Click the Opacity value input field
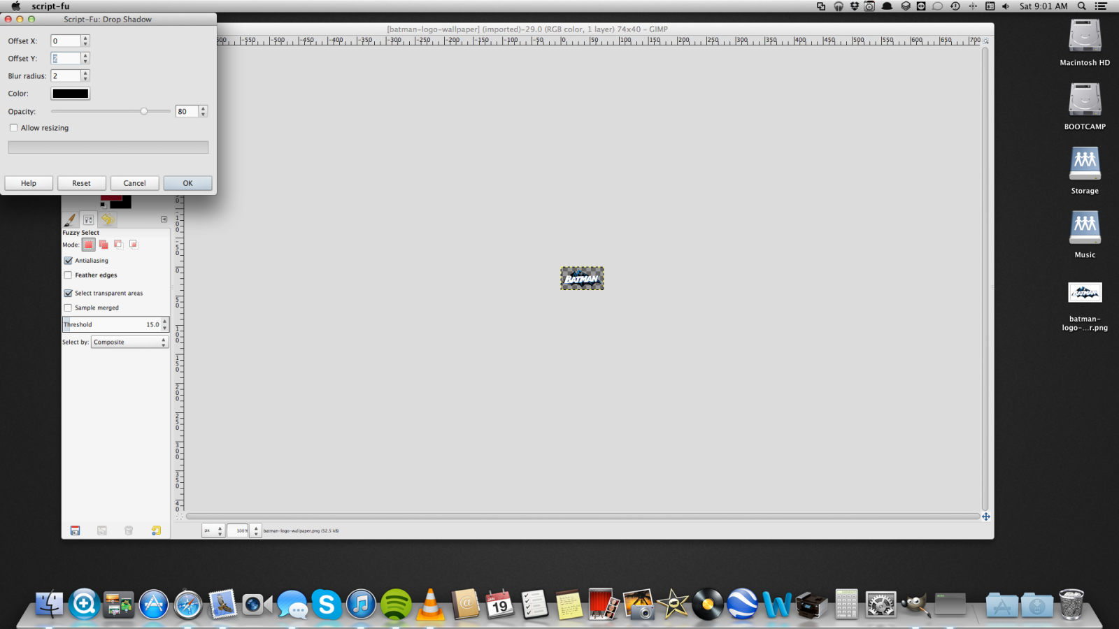The image size is (1119, 629). 187,111
